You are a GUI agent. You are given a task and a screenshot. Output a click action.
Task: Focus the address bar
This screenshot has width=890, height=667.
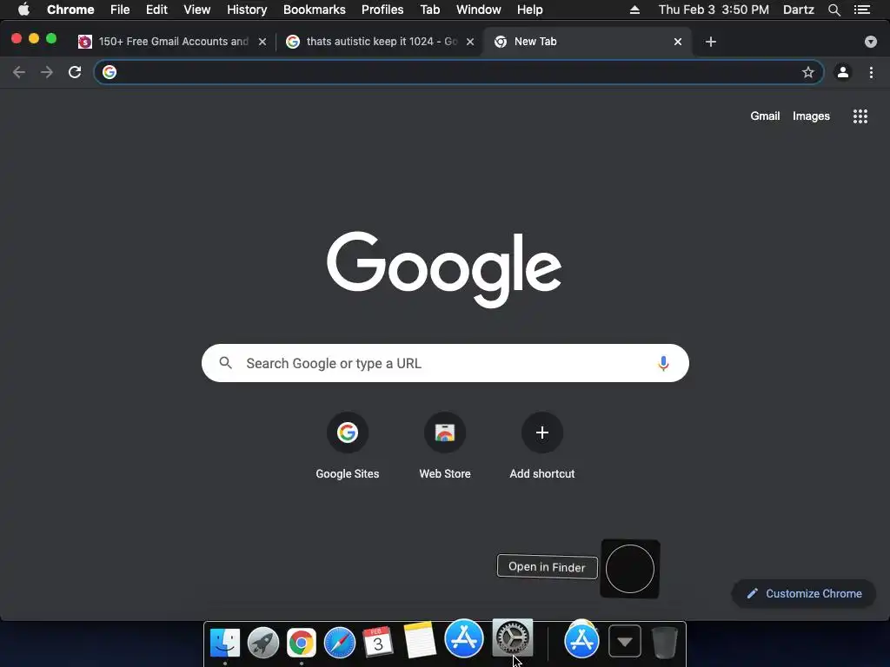(x=459, y=72)
